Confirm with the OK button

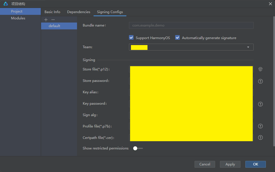256,164
